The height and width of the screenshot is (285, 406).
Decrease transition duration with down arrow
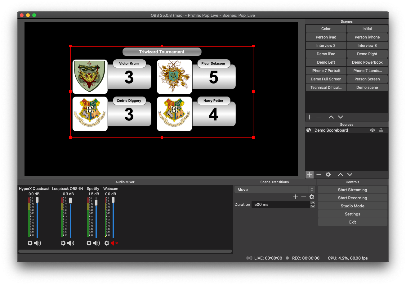pos(313,206)
